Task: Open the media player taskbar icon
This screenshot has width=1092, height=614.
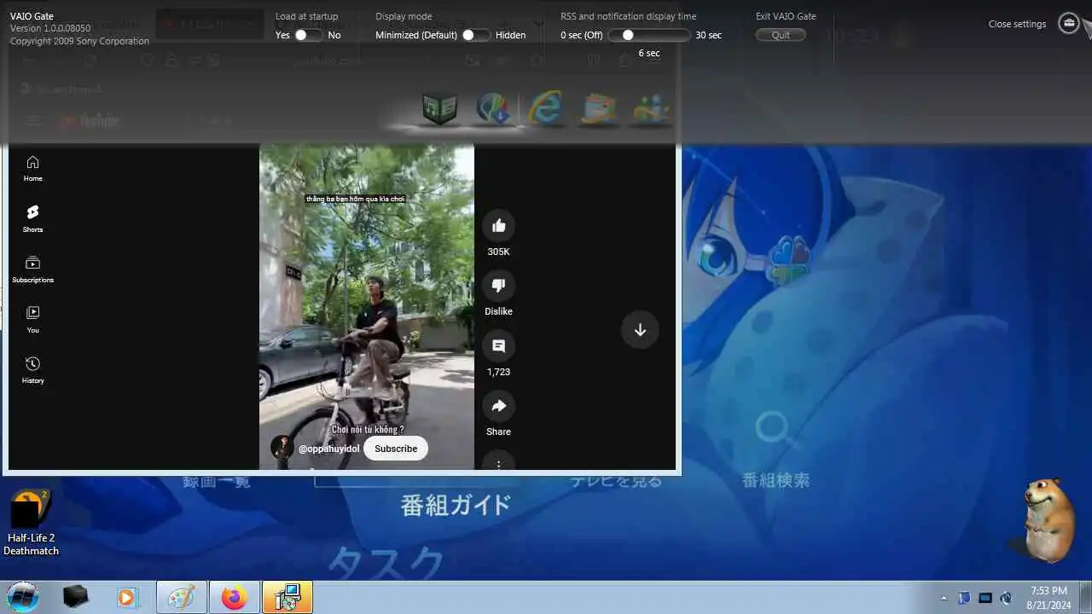Action: click(x=126, y=597)
